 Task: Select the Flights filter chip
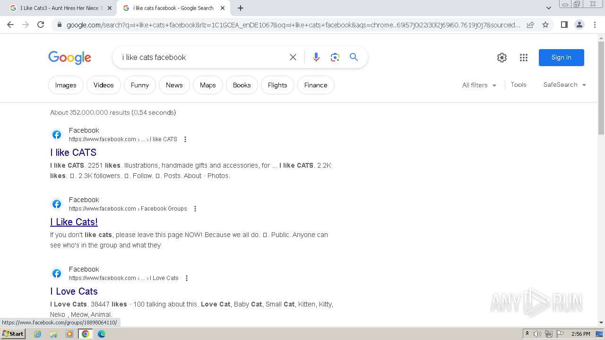[277, 85]
